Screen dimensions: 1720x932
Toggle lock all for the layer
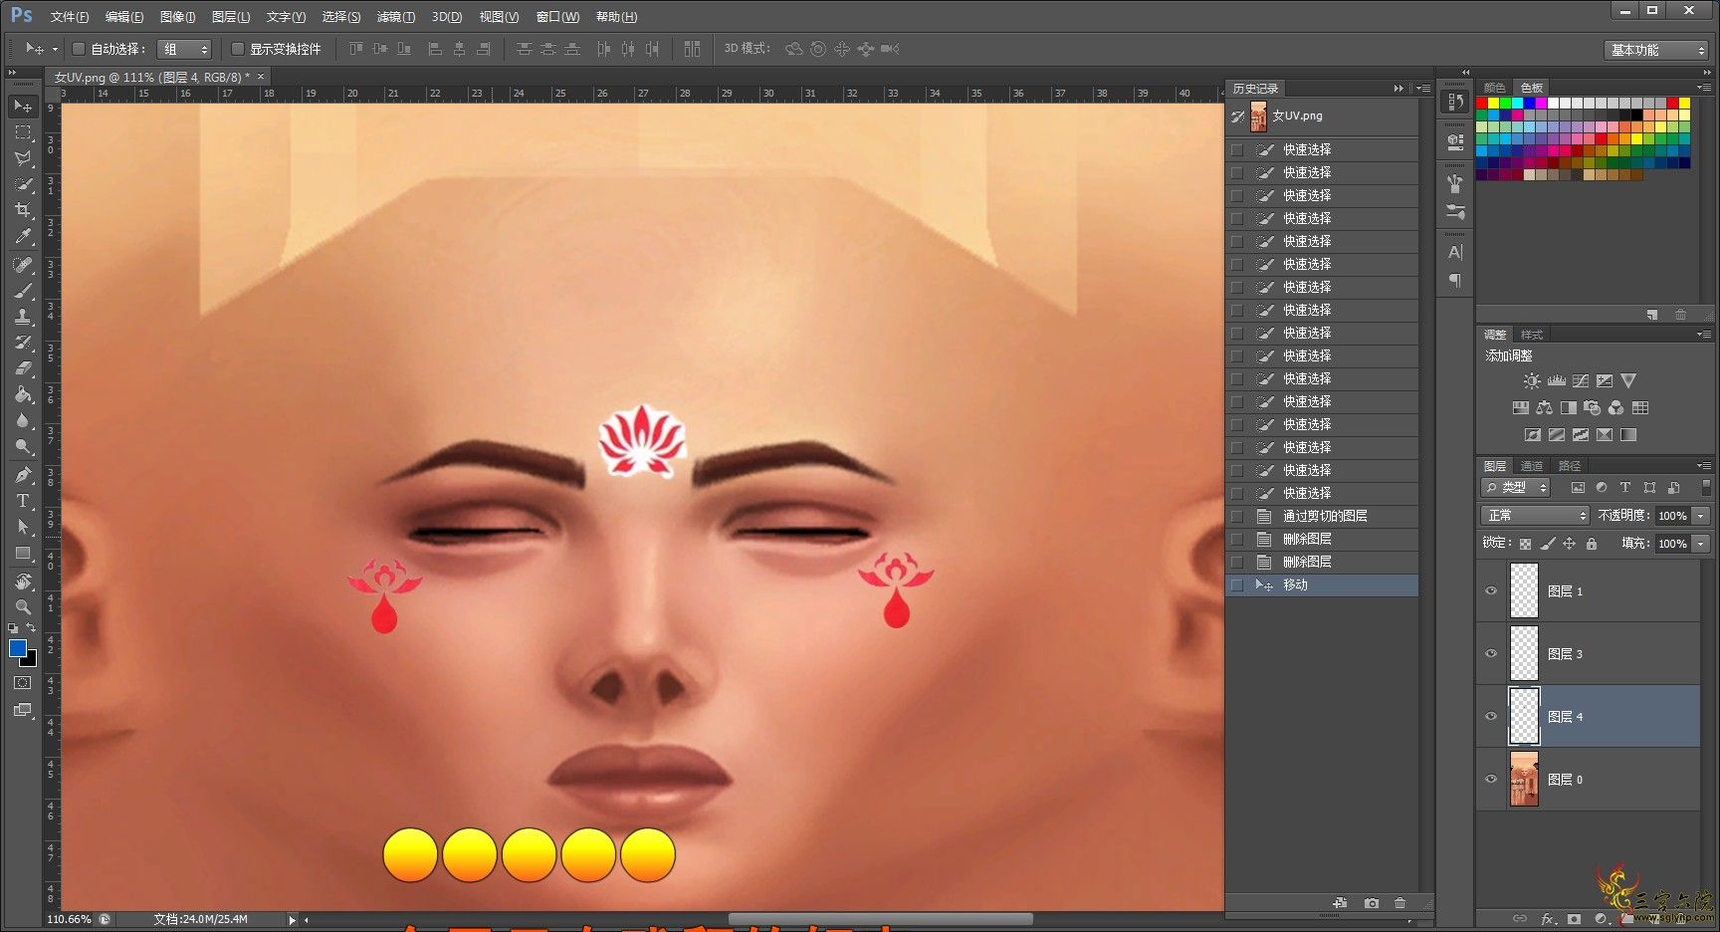click(x=1592, y=544)
